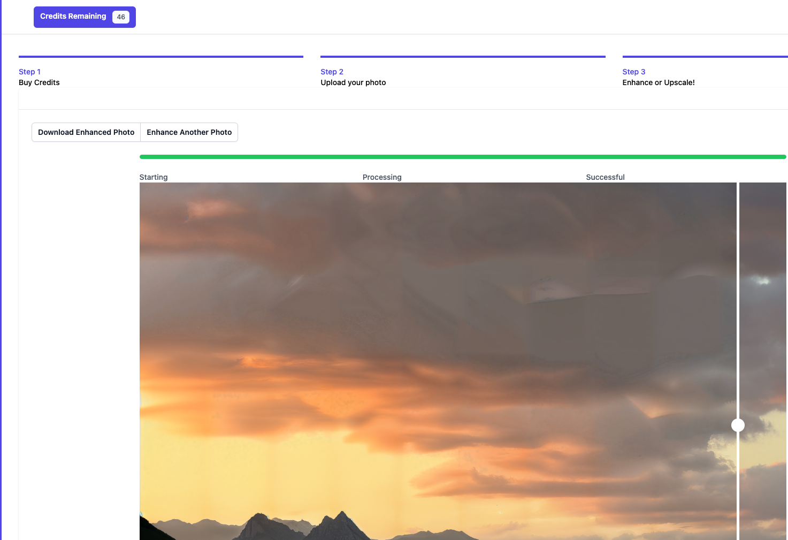Click the enhanced sunset photo preview
This screenshot has height=540, width=788.
428,348
